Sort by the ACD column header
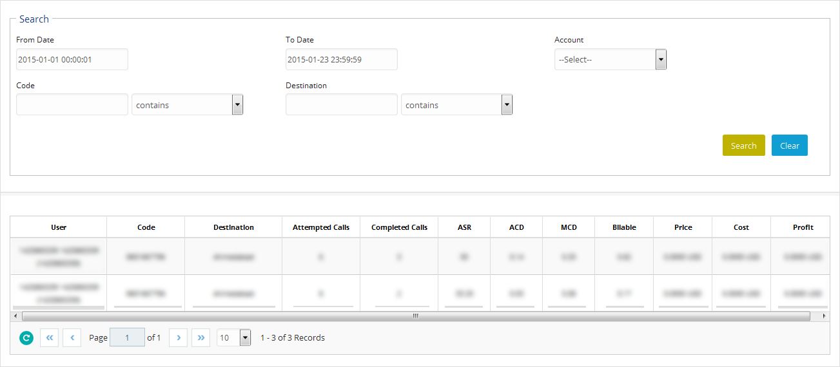This screenshot has width=840, height=367. (x=516, y=227)
